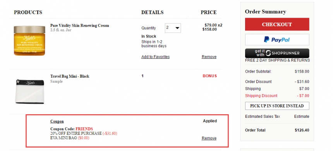Remove Pure Vitality Skin Renewing Cream
Screen dimensions: 333x151
tap(209, 57)
